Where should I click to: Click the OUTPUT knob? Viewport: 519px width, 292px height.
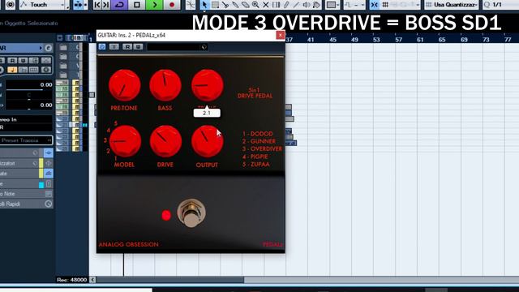(208, 141)
